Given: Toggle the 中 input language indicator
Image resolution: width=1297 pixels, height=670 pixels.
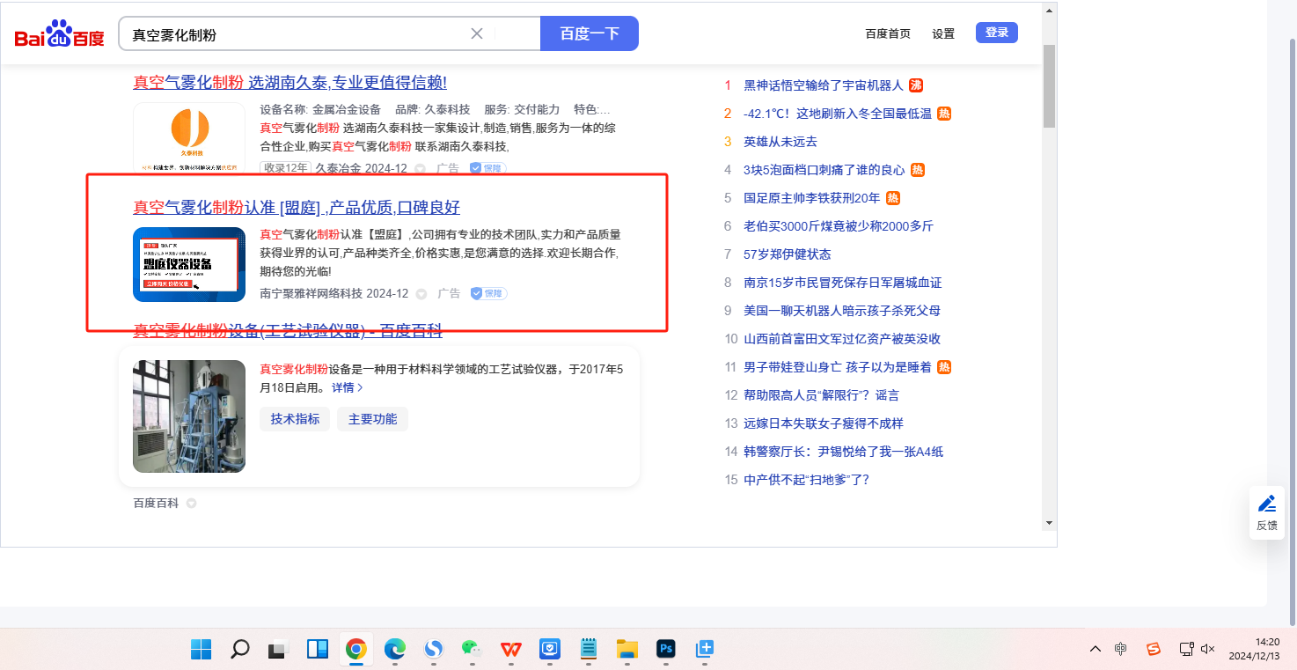Looking at the screenshot, I should (1120, 649).
